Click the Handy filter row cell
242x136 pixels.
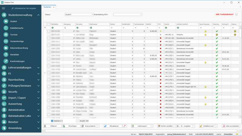[170, 28]
